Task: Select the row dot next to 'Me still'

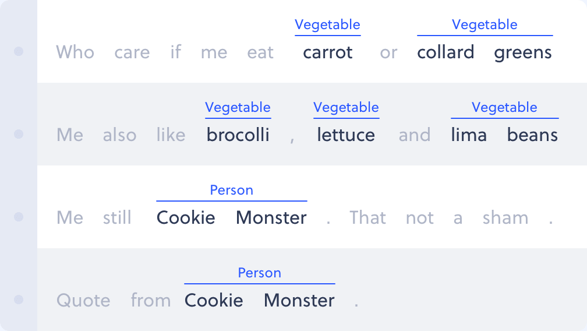Action: coord(19,217)
